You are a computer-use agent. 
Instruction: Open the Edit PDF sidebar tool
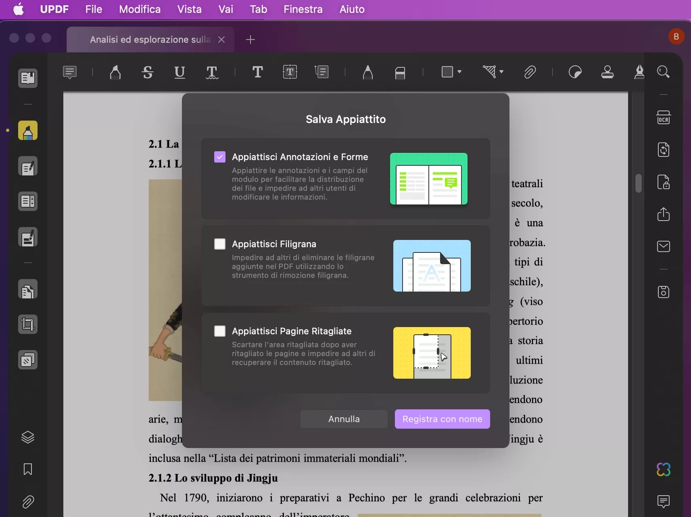(28, 166)
